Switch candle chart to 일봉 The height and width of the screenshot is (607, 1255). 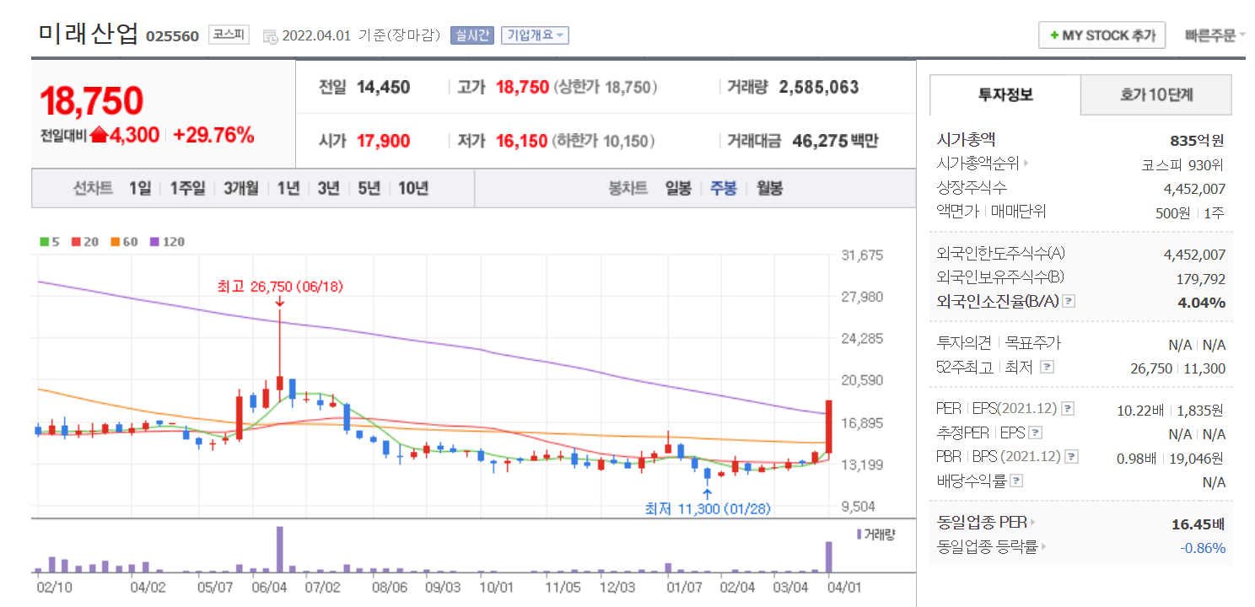(x=678, y=188)
